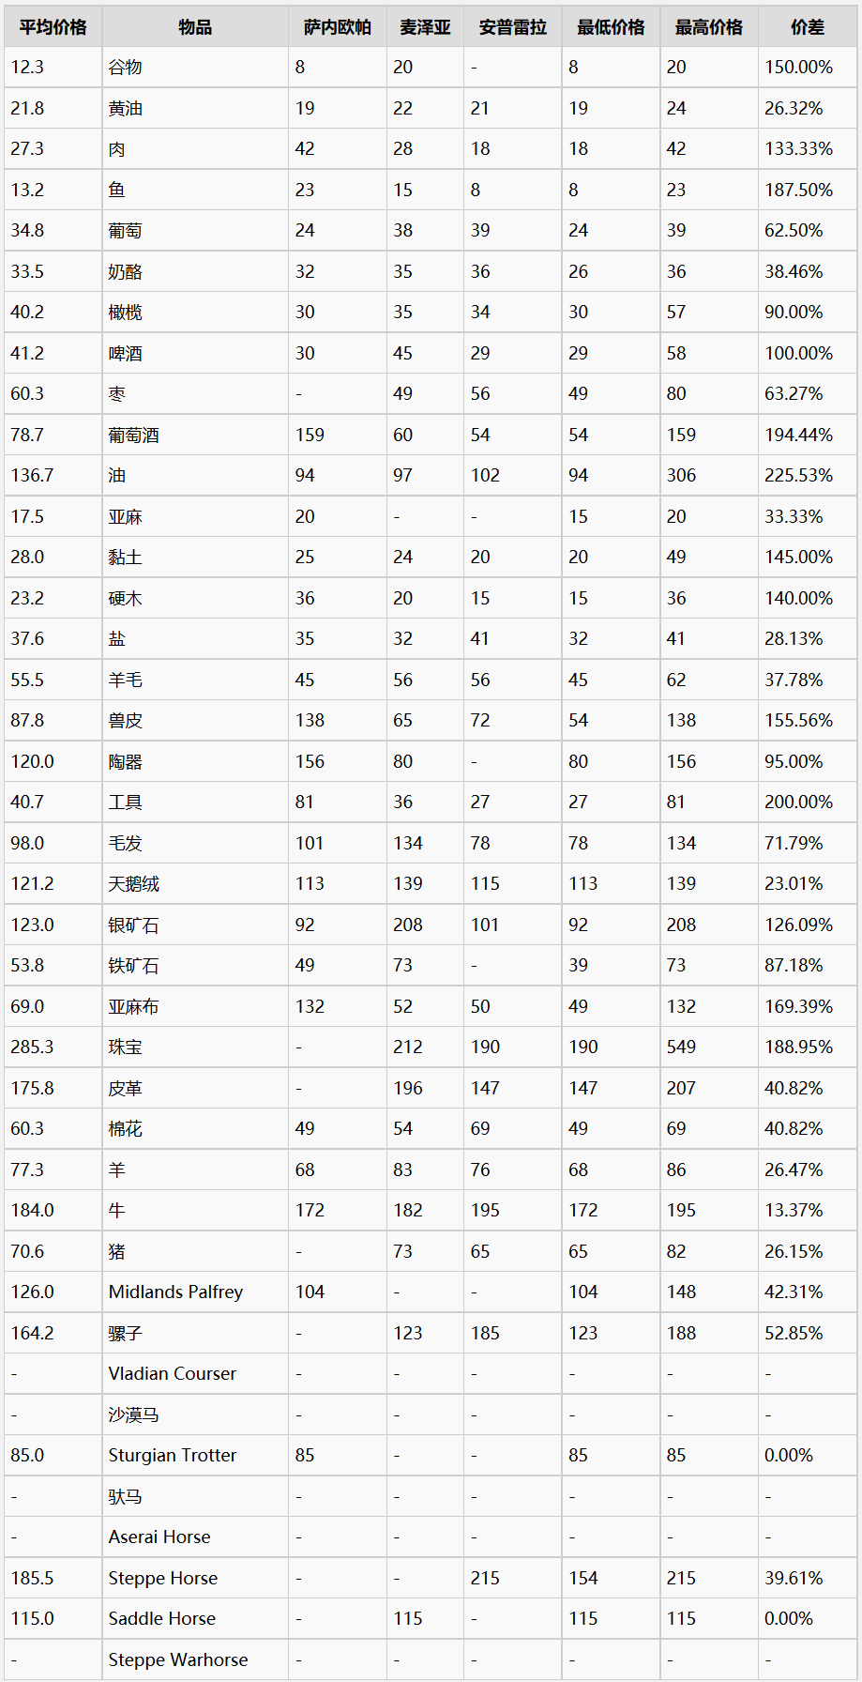
Task: Select the Aserai Horse row
Action: (x=431, y=1537)
